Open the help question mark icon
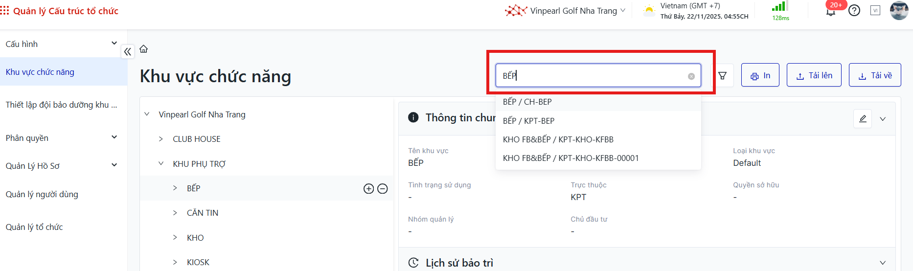 coord(854,10)
